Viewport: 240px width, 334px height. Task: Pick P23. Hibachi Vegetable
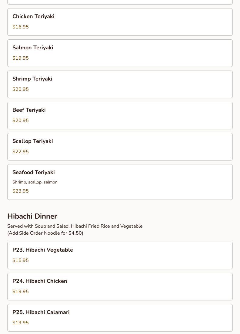click(43, 250)
